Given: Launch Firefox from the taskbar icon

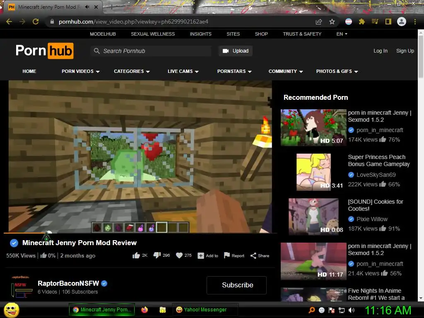Looking at the screenshot, I should pyautogui.click(x=145, y=310).
